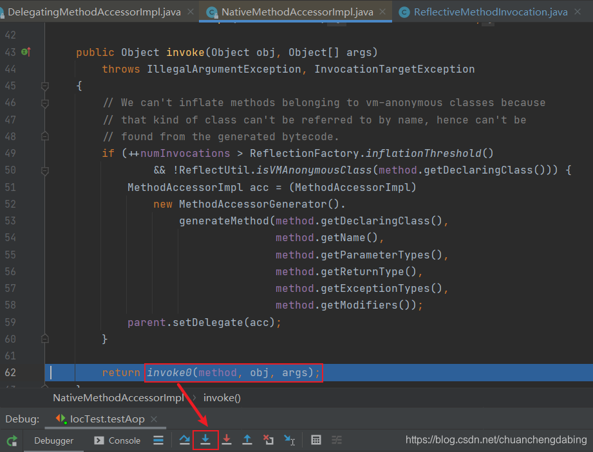This screenshot has width=593, height=452.
Task: Open the Evaluate Expression calculator icon
Action: (x=315, y=440)
